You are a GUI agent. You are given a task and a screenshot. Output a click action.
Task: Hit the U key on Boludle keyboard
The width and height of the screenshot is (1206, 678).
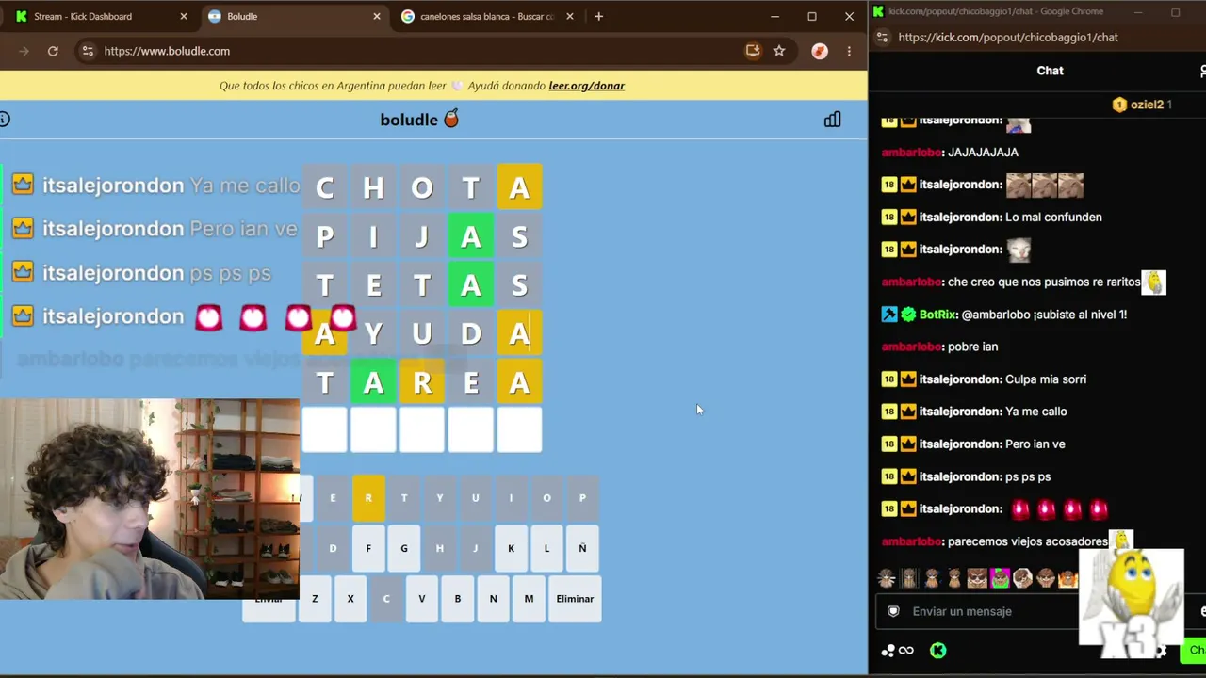coord(475,498)
